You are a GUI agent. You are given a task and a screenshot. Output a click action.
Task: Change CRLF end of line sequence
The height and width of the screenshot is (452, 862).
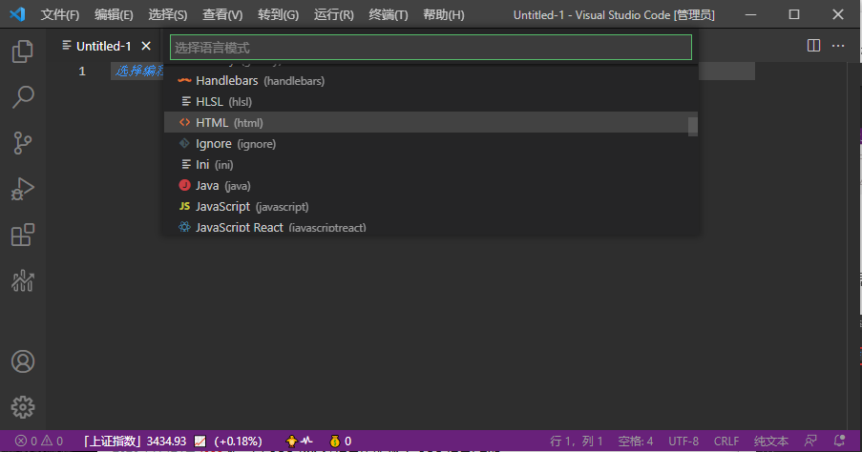(x=726, y=441)
